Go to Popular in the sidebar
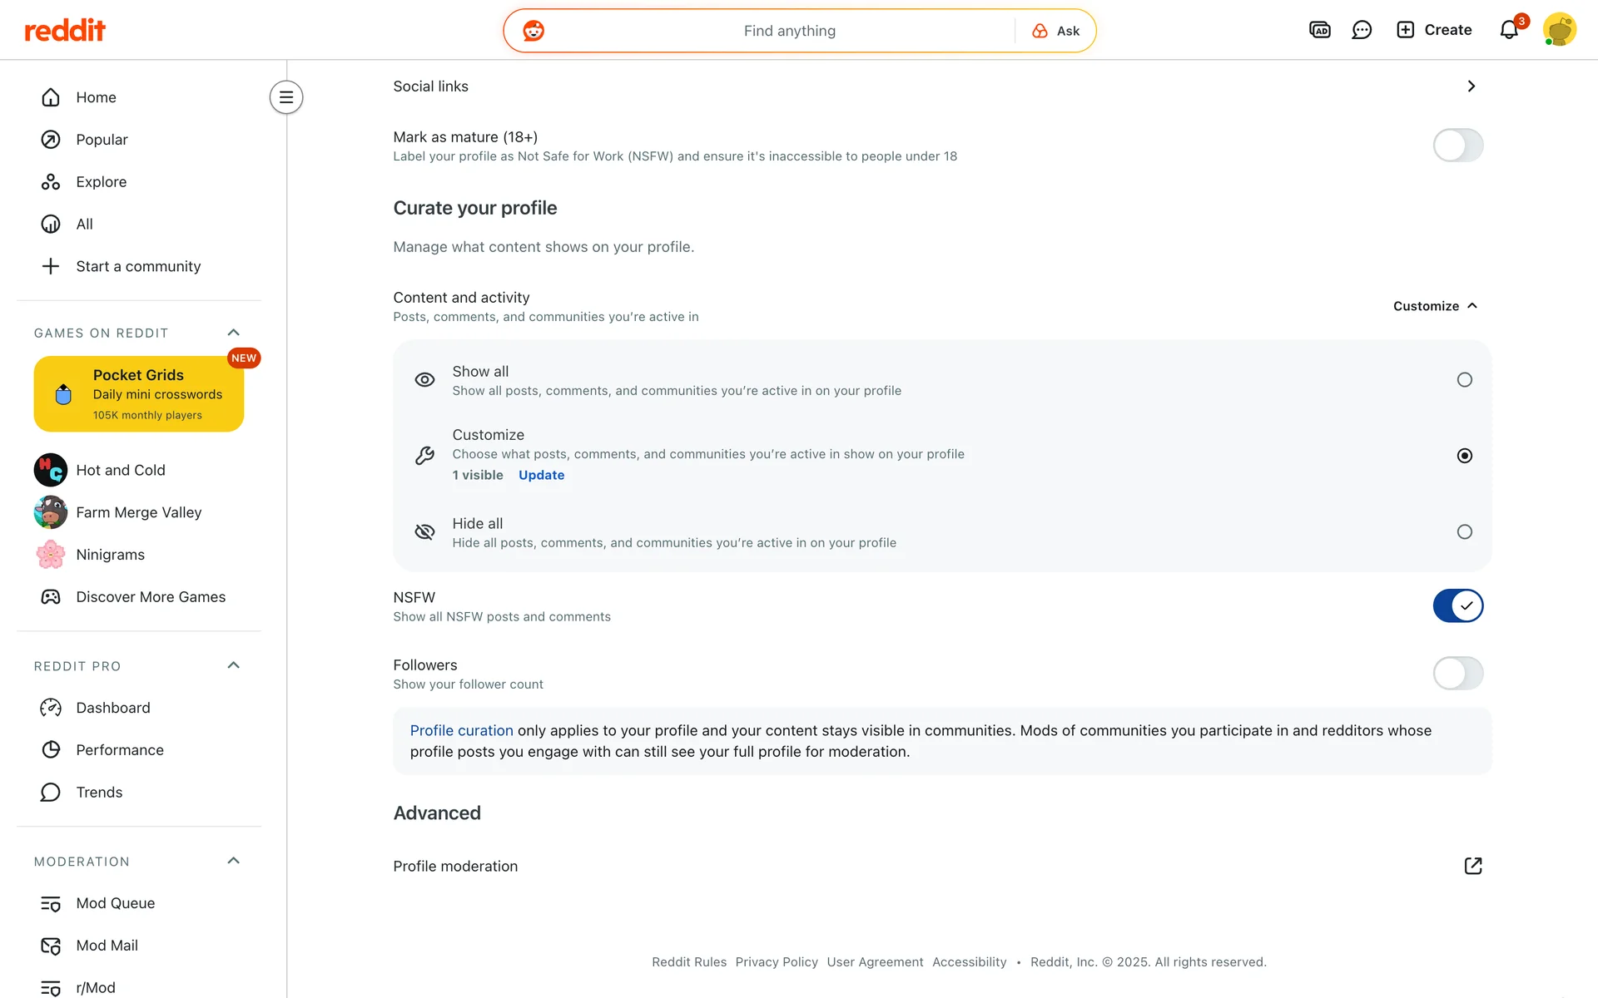Screen dimensions: 1598x998 click(x=102, y=140)
